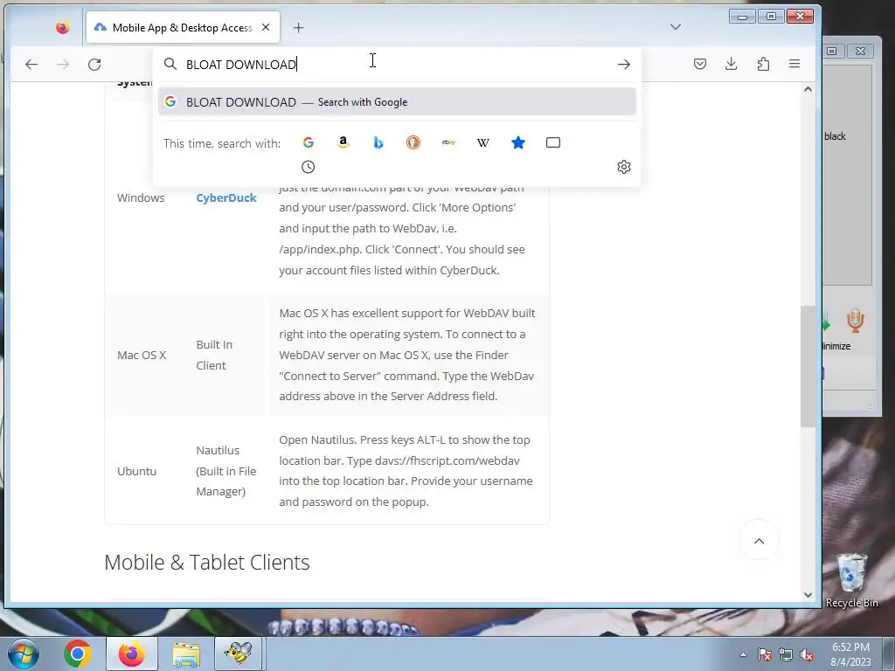Click the Nautilus (Built in File Manager) cell
The image size is (895, 671).
pos(226,471)
